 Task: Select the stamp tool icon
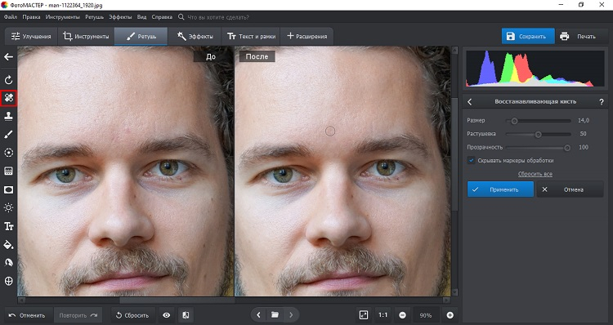click(9, 116)
